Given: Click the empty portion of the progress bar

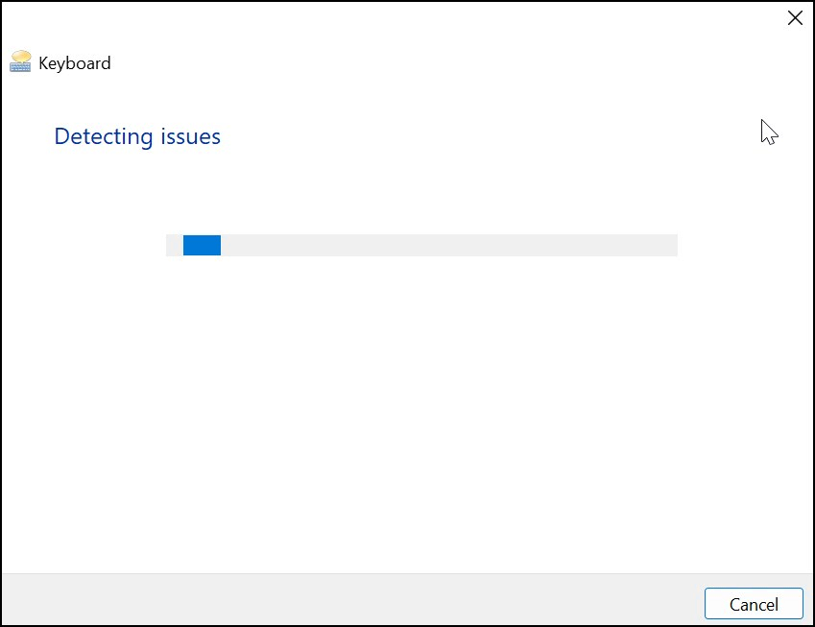Looking at the screenshot, I should pos(451,245).
